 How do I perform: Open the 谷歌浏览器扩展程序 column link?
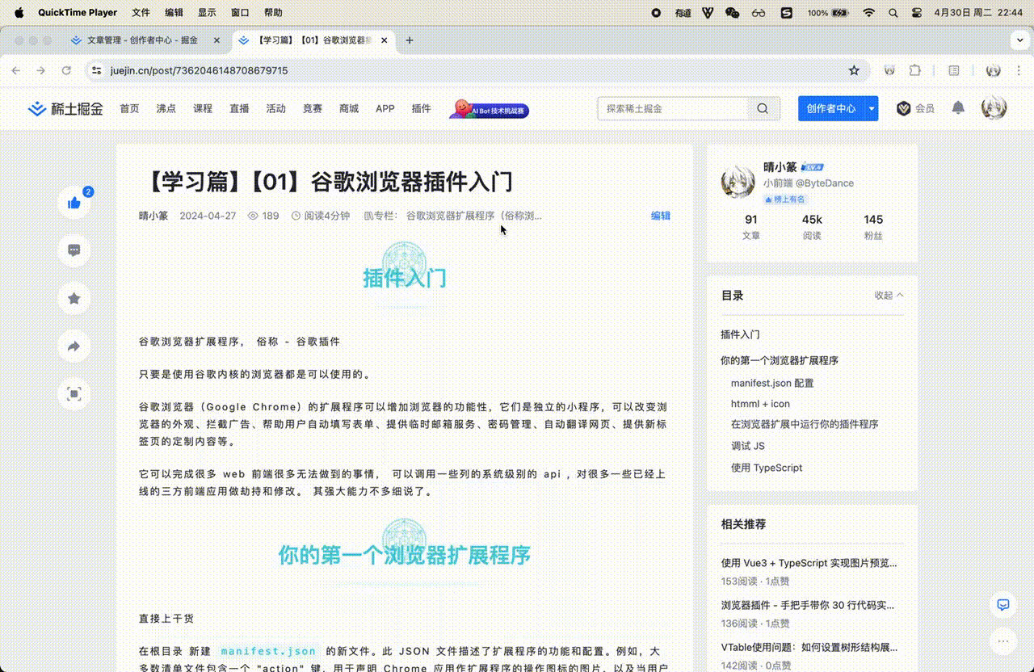point(474,216)
